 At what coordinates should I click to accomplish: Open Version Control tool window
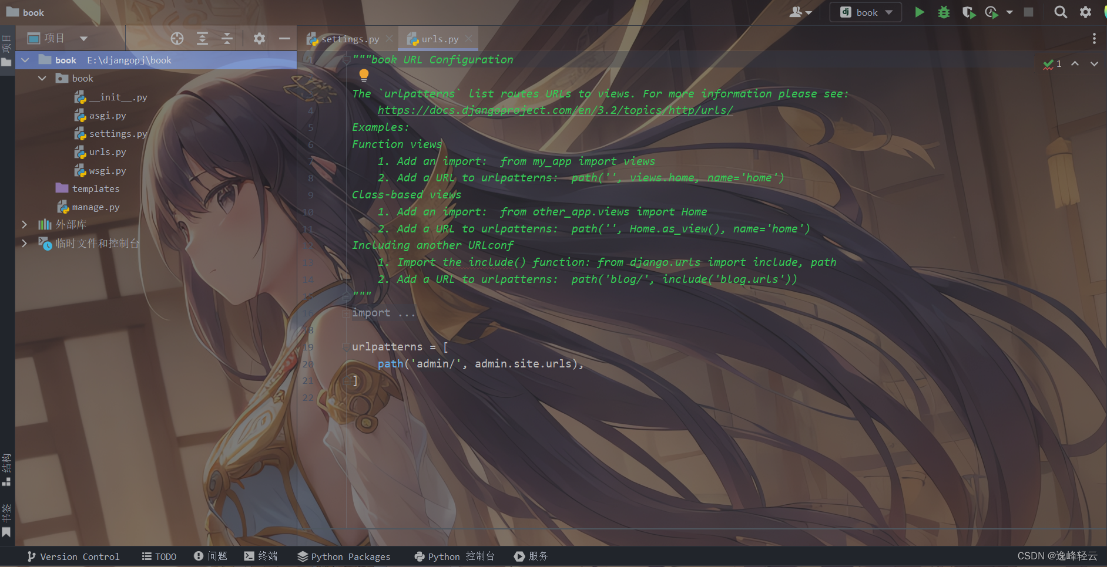coord(73,556)
